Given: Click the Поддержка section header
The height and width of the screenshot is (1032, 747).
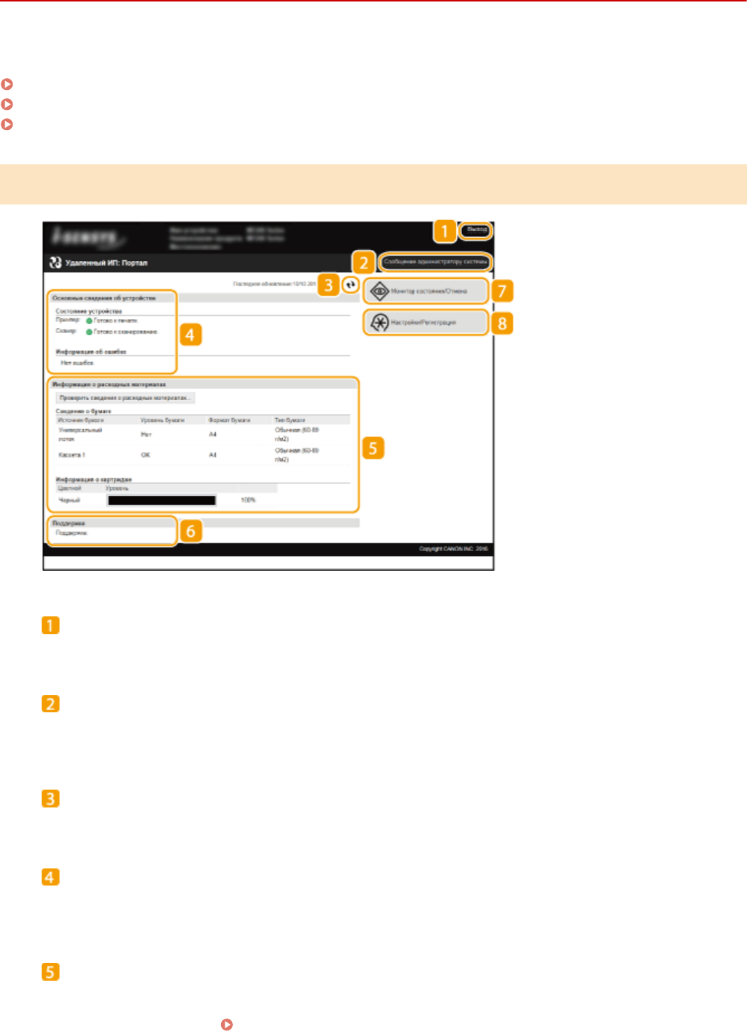Looking at the screenshot, I should click(68, 523).
